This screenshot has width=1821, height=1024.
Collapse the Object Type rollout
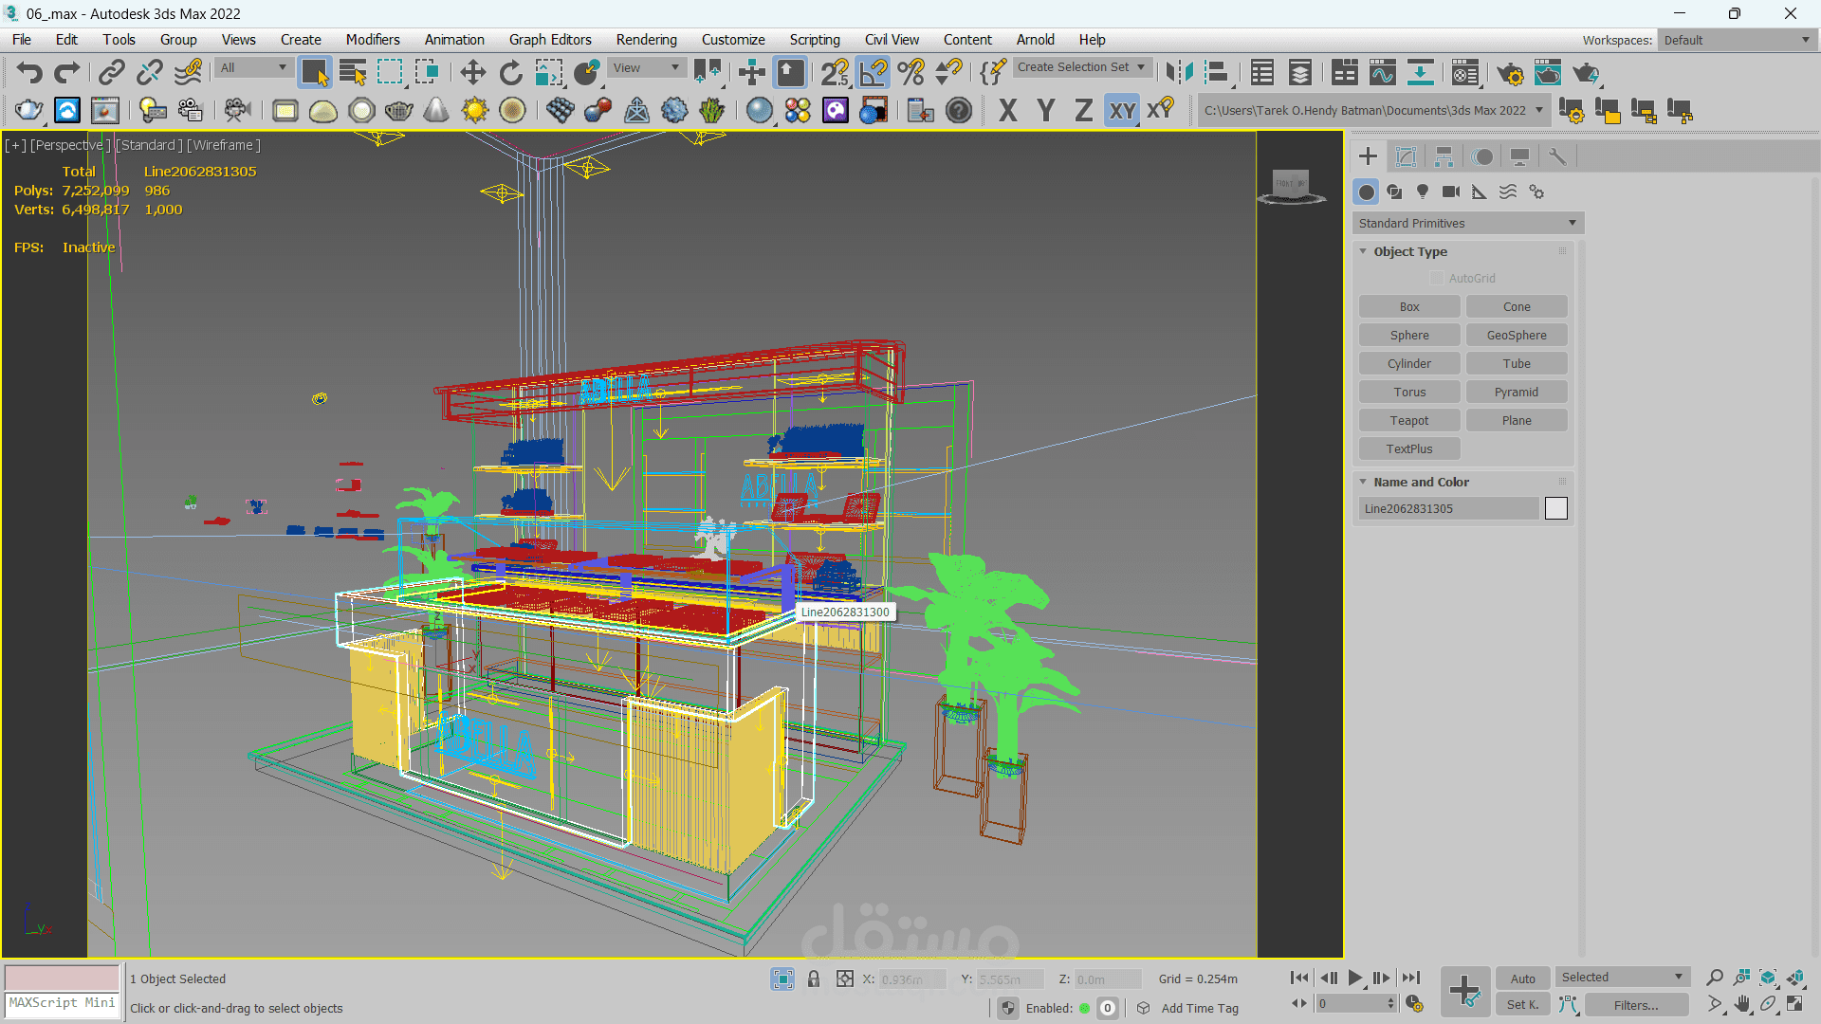[x=1409, y=251]
